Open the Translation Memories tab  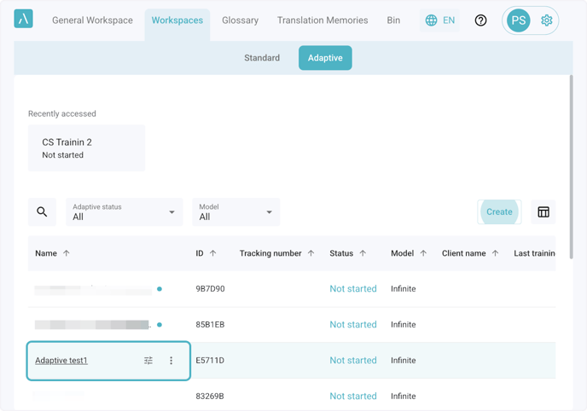323,20
